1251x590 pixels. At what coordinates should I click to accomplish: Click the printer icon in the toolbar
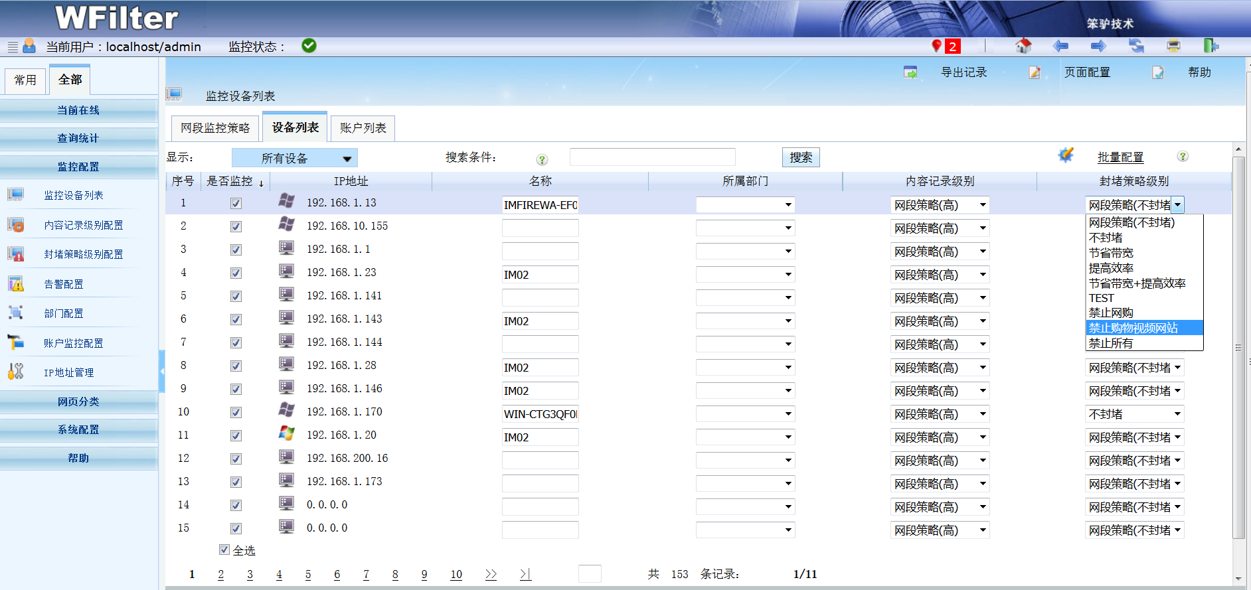click(x=1173, y=46)
